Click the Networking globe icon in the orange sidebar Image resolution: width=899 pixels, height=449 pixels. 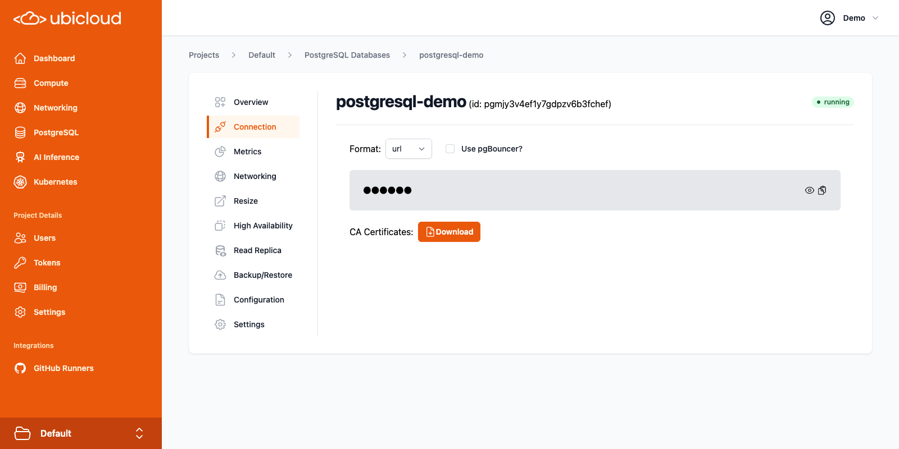click(20, 108)
